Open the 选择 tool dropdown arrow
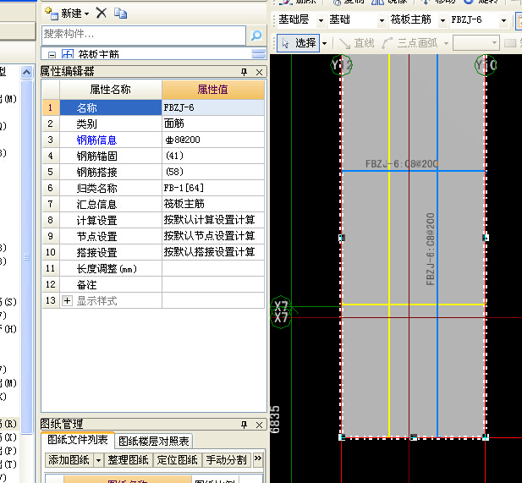Screen dimensions: 522x483 pos(325,43)
